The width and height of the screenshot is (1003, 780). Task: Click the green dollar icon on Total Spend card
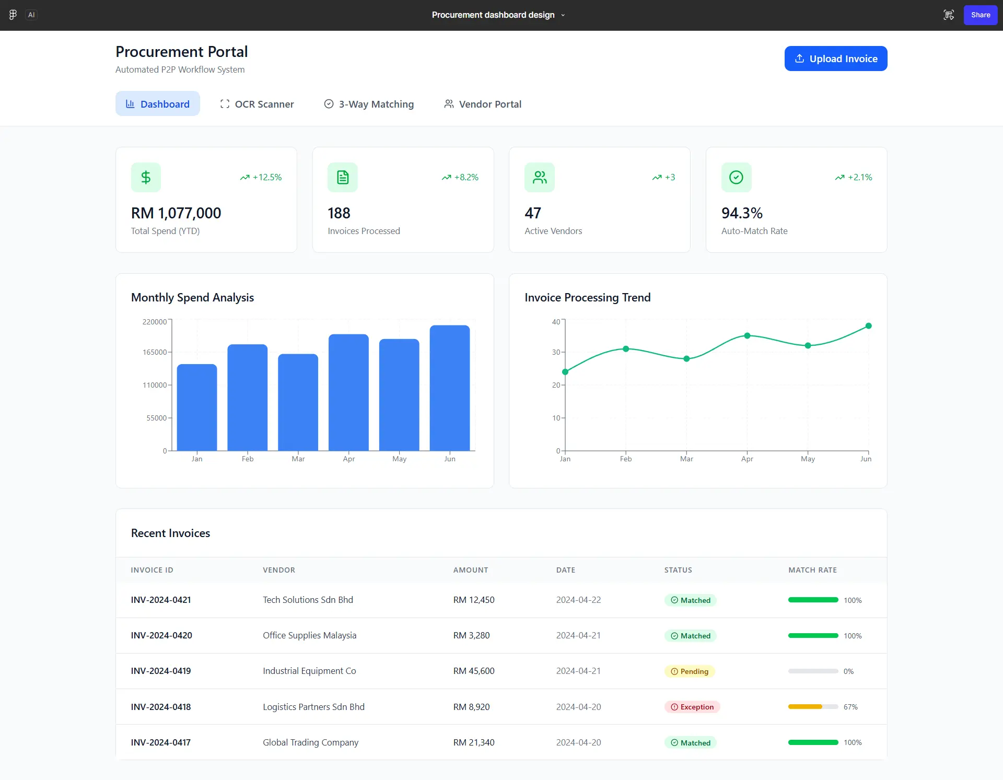tap(146, 177)
